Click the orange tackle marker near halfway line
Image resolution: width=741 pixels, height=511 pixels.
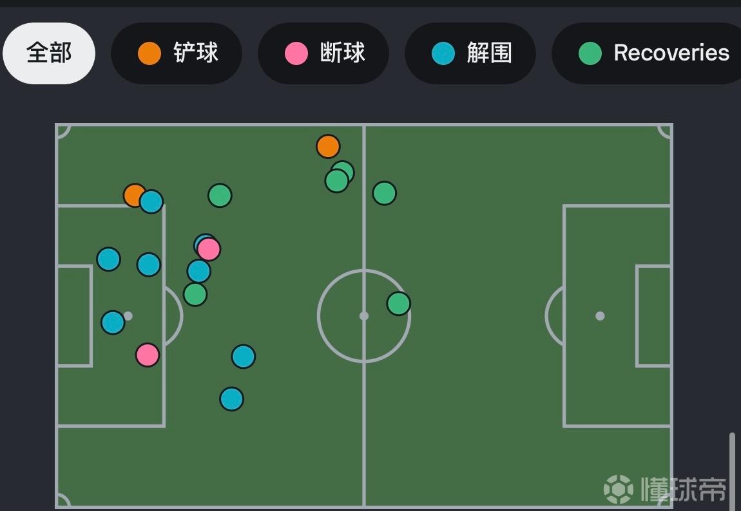click(x=328, y=147)
